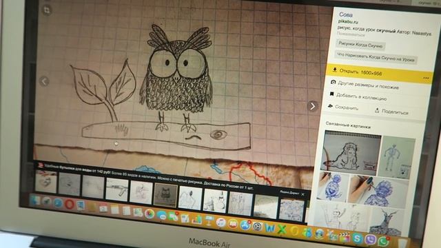Open Messages in the Dock

(161, 216)
